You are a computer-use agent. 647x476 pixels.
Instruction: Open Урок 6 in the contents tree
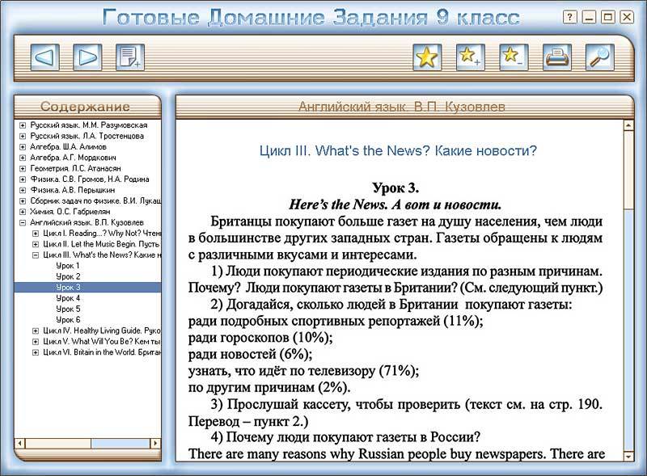(68, 320)
